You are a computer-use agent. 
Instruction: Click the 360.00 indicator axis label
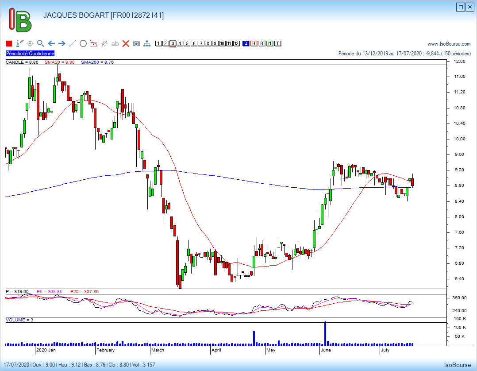pyautogui.click(x=459, y=298)
